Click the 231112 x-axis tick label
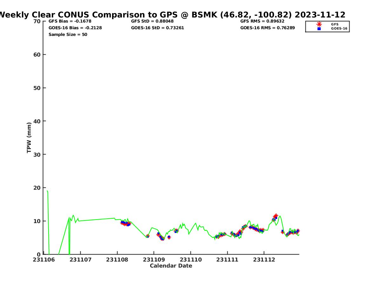 (264, 260)
